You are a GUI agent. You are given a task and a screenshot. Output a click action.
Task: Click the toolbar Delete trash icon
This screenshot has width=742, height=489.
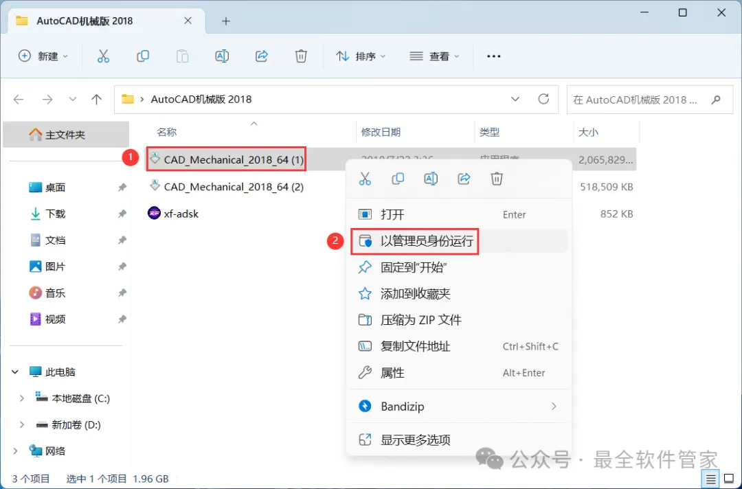pos(301,56)
